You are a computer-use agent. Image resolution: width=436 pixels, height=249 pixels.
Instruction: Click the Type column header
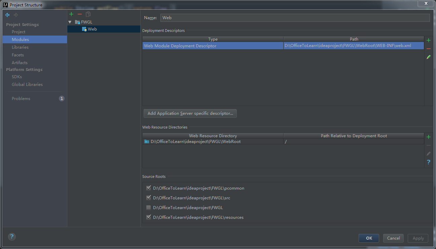[213, 39]
